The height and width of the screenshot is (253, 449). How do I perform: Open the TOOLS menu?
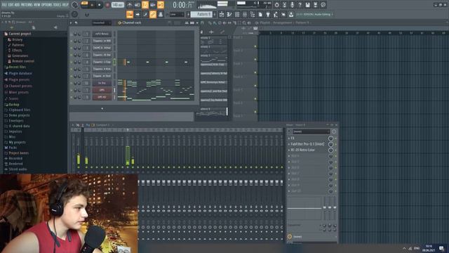pos(58,5)
